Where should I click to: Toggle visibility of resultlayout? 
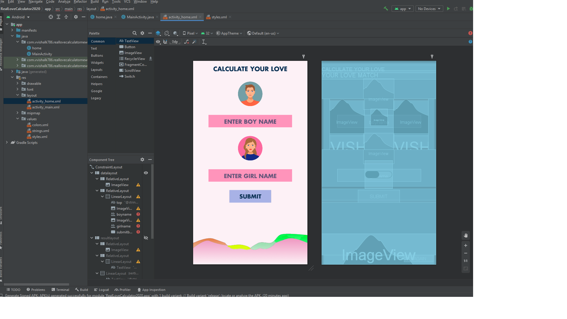point(146,238)
